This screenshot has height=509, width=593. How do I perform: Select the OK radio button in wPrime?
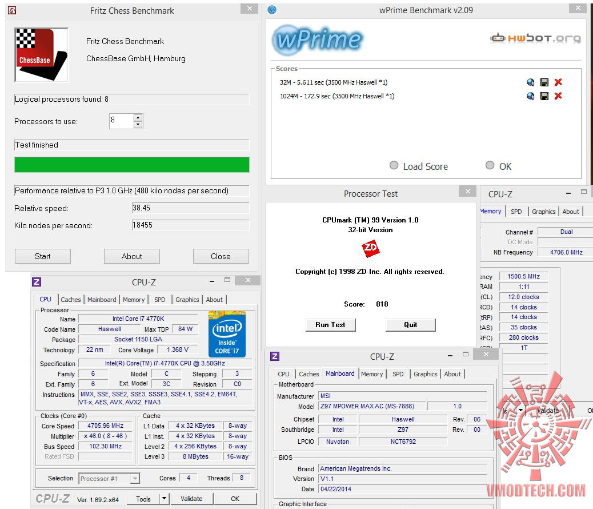pyautogui.click(x=490, y=165)
